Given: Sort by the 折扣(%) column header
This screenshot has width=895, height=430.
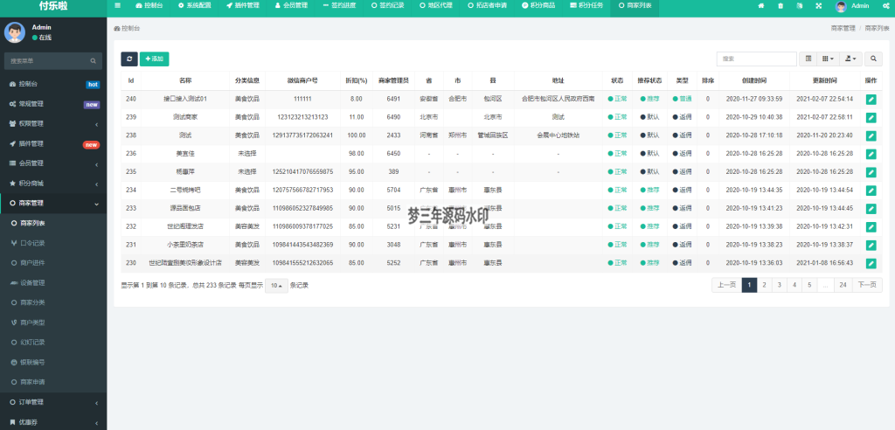Looking at the screenshot, I should click(357, 80).
